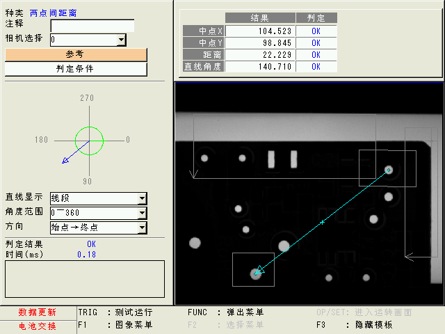The width and height of the screenshot is (445, 334).
Task: Select the 电池交换 indicator
Action: [x=38, y=326]
